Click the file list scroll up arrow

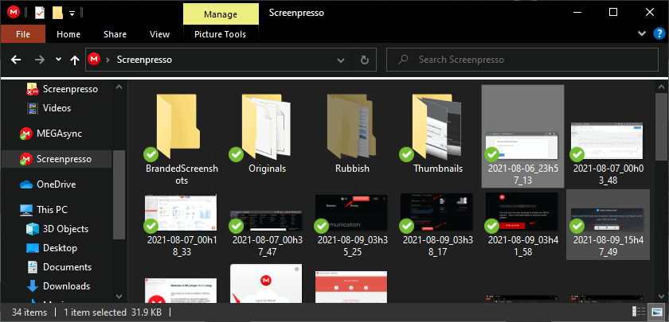tap(661, 87)
